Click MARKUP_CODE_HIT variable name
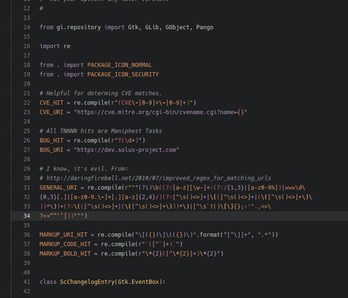The image size is (348, 298). tap(65, 244)
